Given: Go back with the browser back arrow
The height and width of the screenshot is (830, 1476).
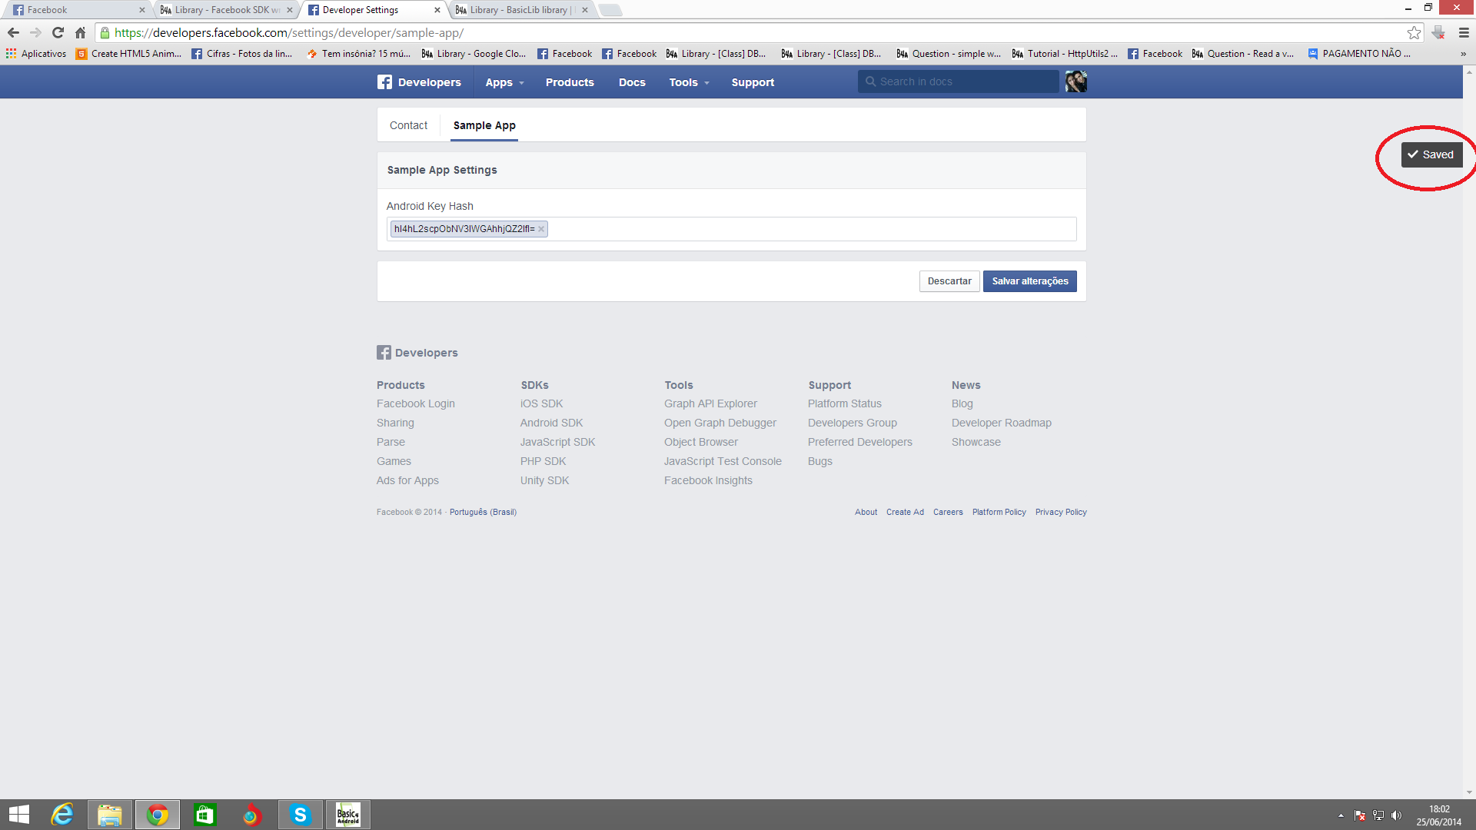Looking at the screenshot, I should (13, 32).
